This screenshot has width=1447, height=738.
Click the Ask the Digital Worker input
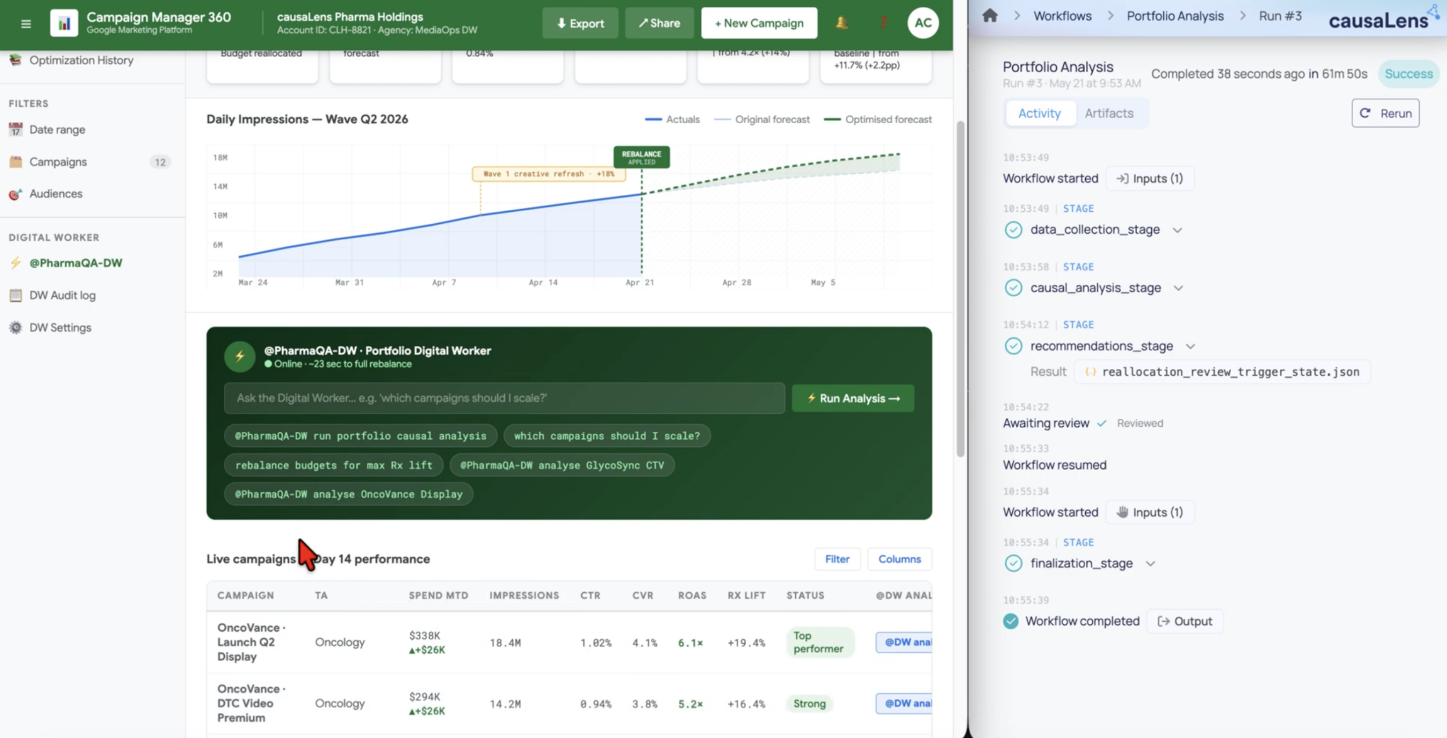[x=504, y=398]
